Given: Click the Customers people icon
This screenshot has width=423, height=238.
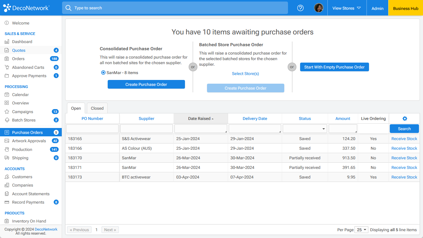Looking at the screenshot, I should pyautogui.click(x=7, y=177).
